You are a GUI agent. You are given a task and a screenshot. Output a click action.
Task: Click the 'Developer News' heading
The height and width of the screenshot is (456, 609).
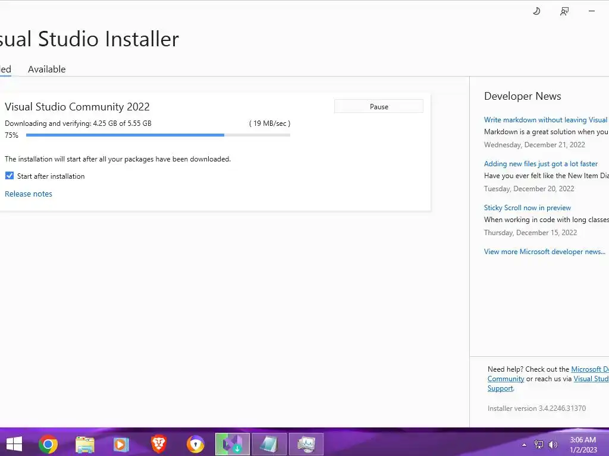pos(522,96)
